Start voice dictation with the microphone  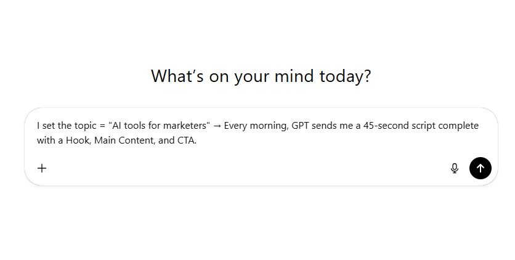click(x=455, y=168)
